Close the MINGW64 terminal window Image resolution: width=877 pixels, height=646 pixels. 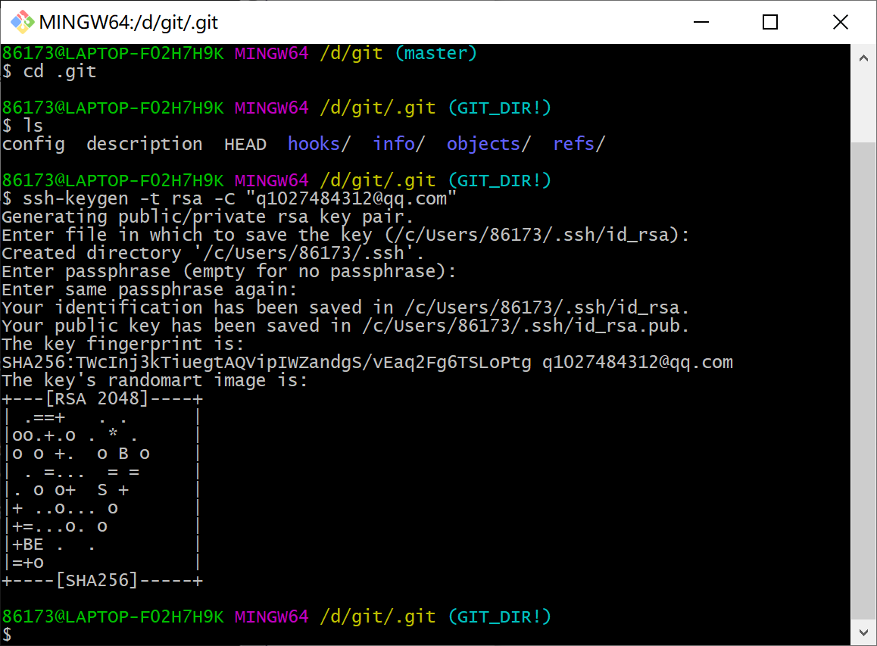coord(840,22)
